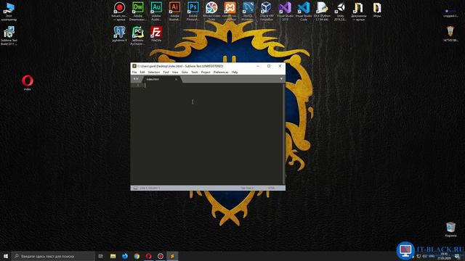Screen dimensions: 465x261
Task: Open the View menu
Action: (x=175, y=72)
